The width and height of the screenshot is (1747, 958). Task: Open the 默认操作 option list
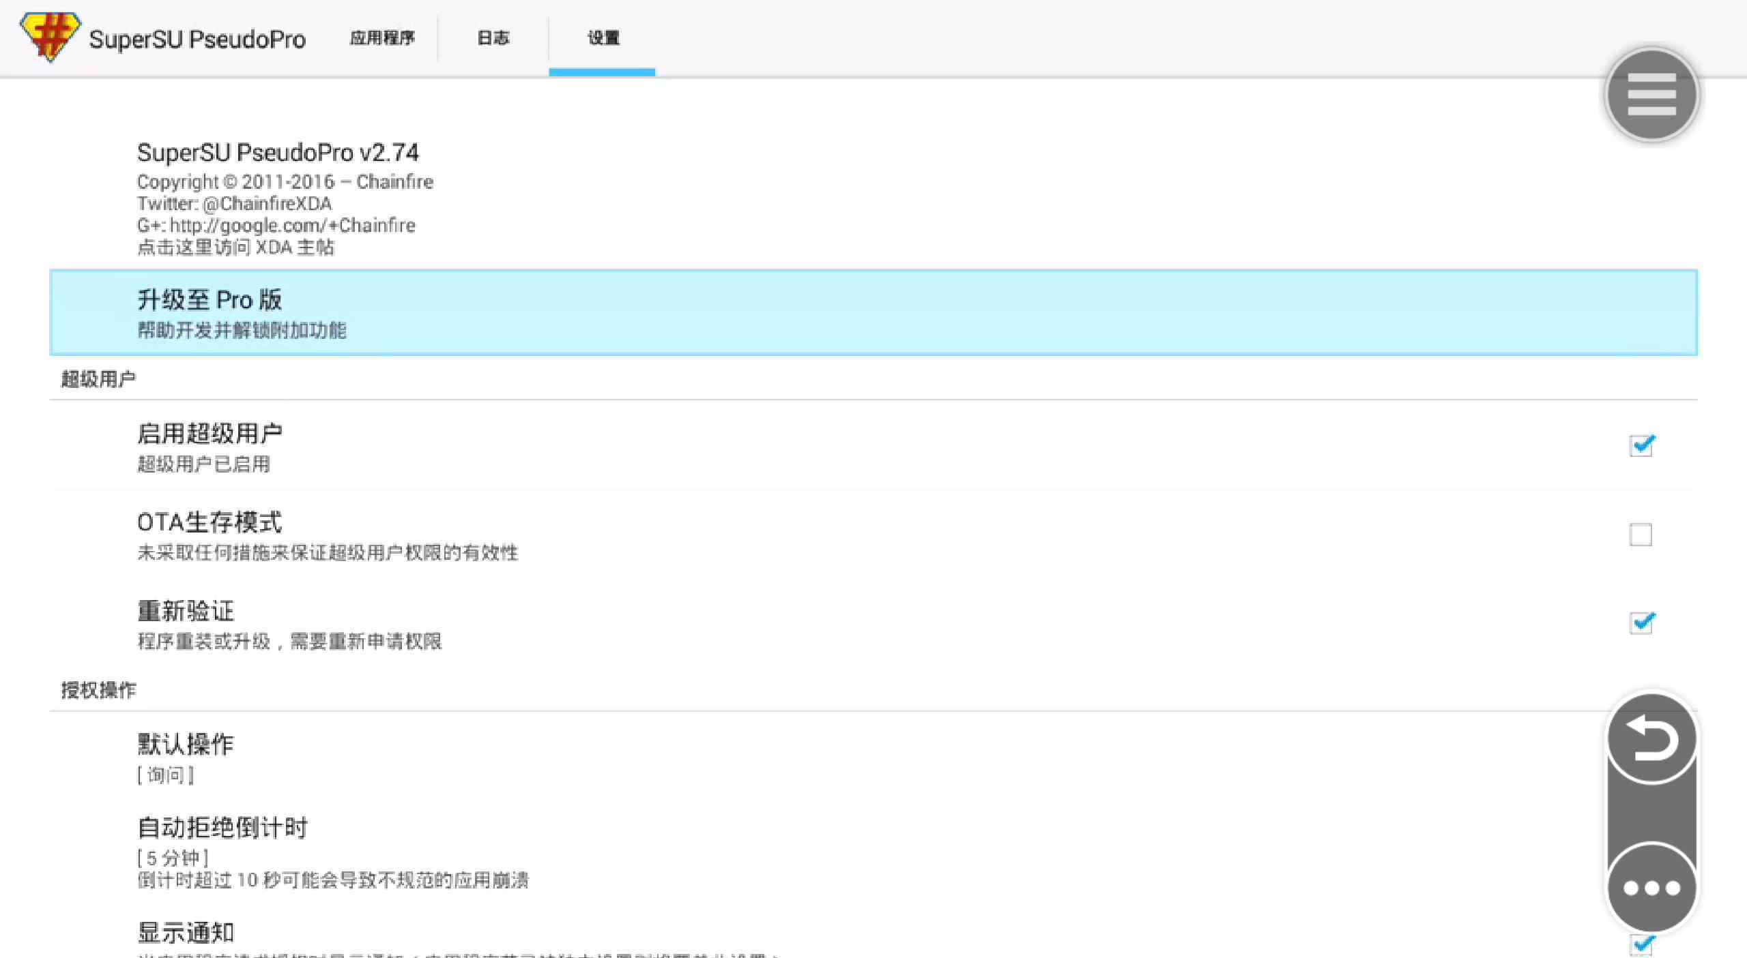[x=873, y=758]
